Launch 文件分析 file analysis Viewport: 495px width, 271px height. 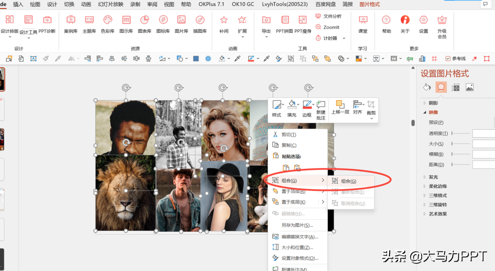(328, 16)
